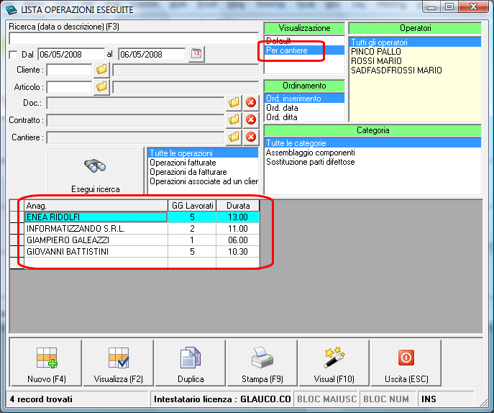Select operator PINCO PALLO
The image size is (494, 413).
tap(415, 51)
